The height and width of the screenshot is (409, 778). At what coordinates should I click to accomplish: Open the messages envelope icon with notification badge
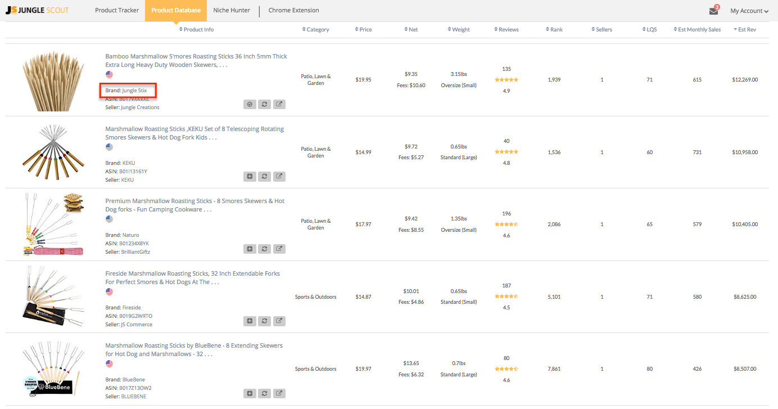(x=714, y=10)
